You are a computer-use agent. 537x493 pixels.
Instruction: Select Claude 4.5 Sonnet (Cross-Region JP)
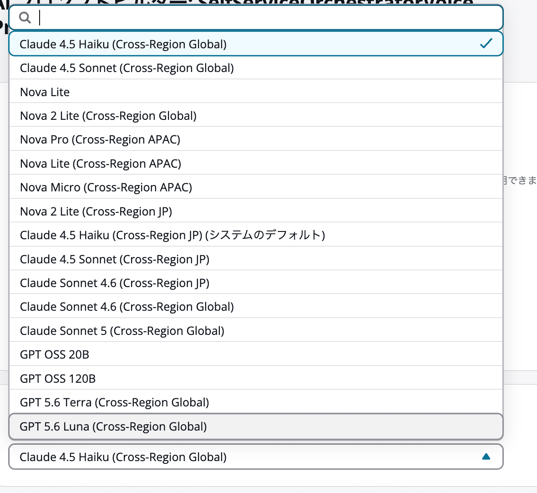[x=256, y=259]
